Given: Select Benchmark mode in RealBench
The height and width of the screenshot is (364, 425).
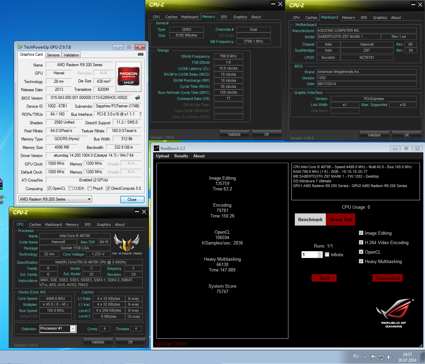Looking at the screenshot, I should click(310, 219).
